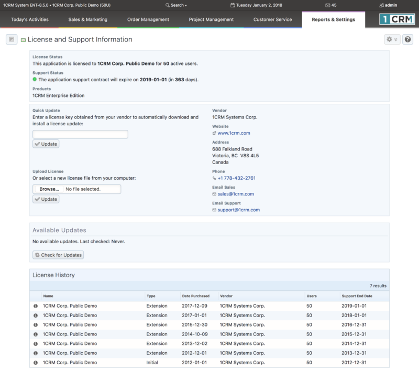The width and height of the screenshot is (419, 370).
Task: Click the 1CRM logo icon
Action: pyautogui.click(x=396, y=19)
